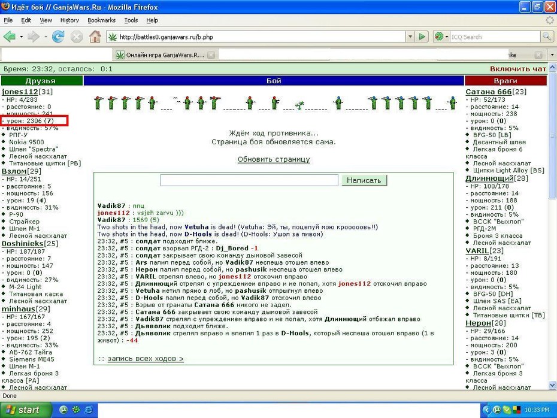Open the Tools menu

(131, 20)
